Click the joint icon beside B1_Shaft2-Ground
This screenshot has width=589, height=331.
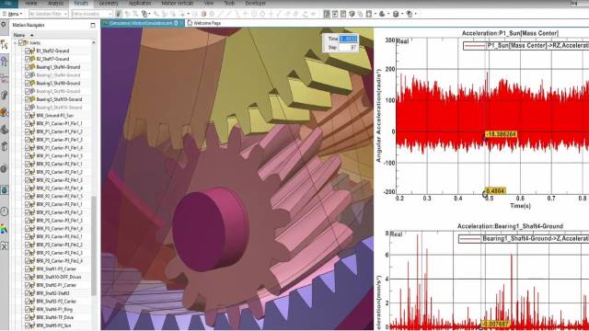(33, 51)
